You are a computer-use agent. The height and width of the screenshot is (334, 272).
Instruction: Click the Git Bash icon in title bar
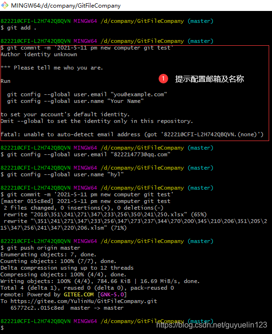point(5,5)
